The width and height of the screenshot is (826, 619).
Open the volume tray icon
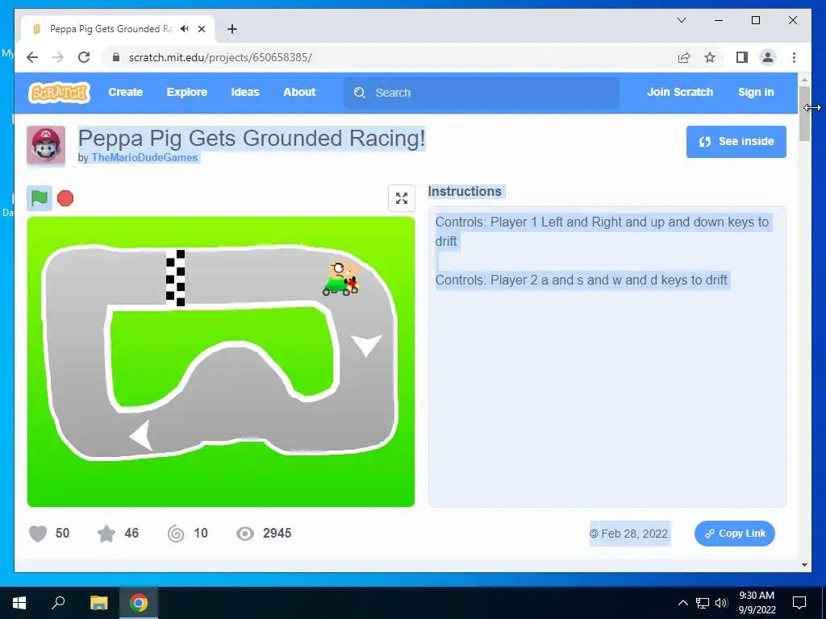[x=721, y=603]
